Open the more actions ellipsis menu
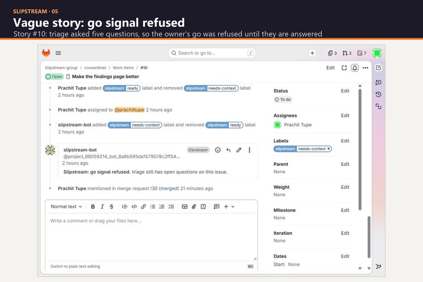Image resolution: width=423 pixels, height=282 pixels. click(365, 68)
